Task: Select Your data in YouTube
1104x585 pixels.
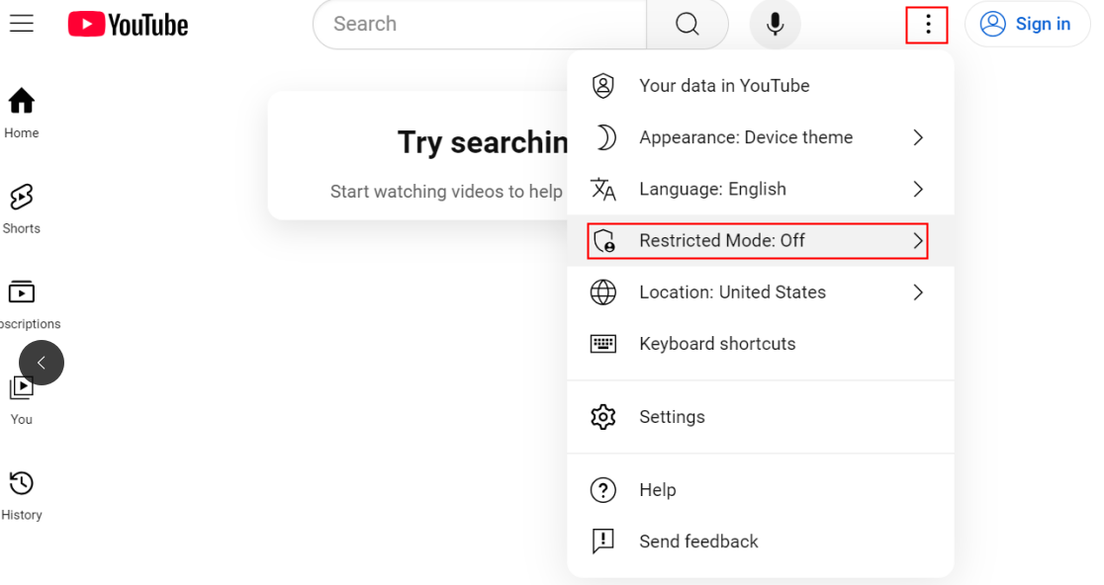Action: coord(724,86)
